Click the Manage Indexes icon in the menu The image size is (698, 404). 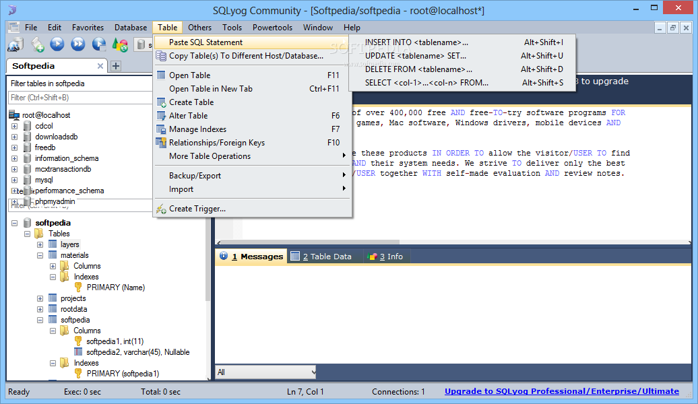(x=161, y=129)
